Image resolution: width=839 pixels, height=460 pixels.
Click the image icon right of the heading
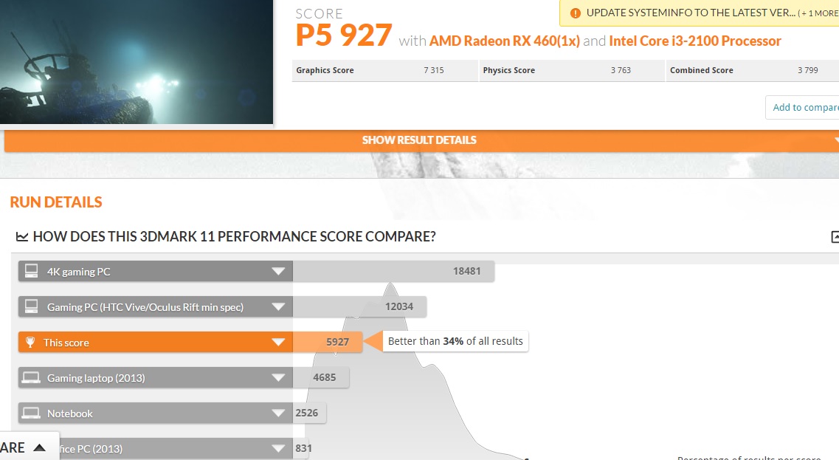coord(835,237)
